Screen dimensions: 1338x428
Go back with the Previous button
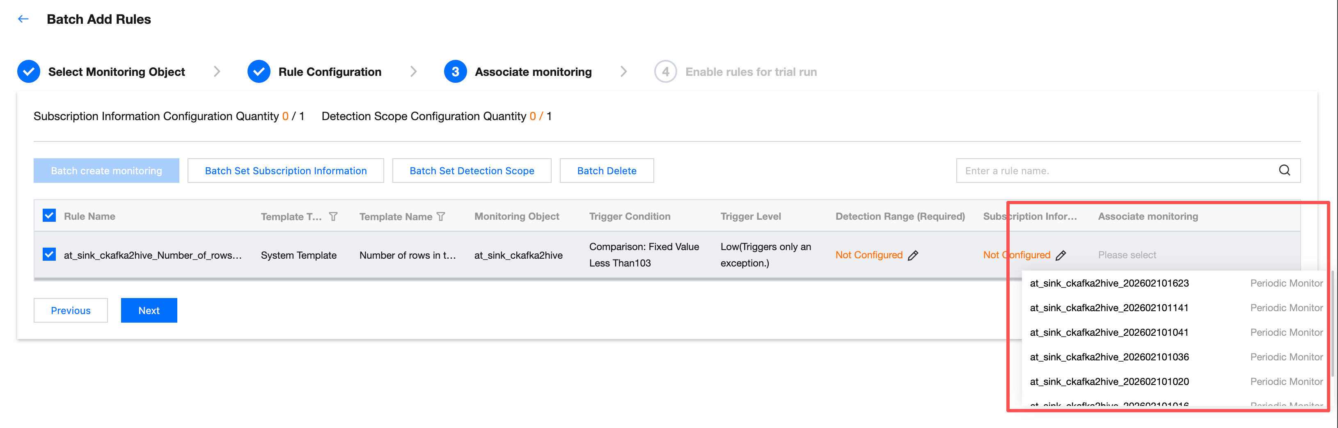(71, 310)
